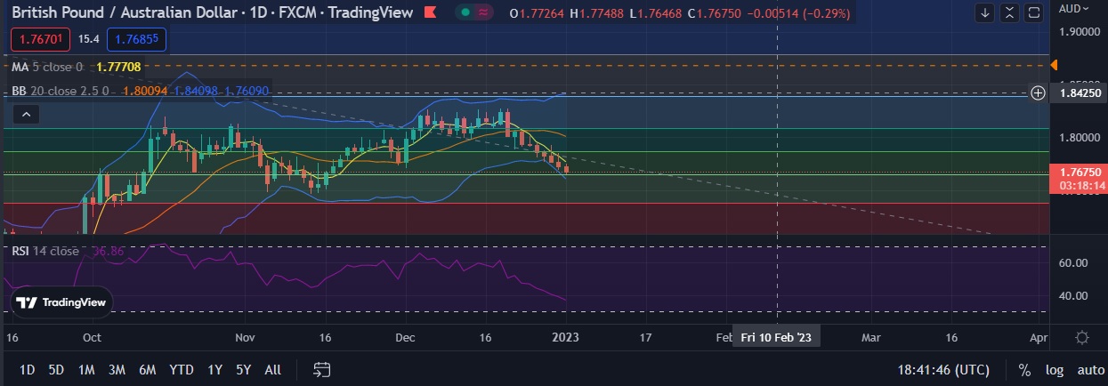Click the Fri 10 Feb '23 date label
The width and height of the screenshot is (1108, 386).
777,337
